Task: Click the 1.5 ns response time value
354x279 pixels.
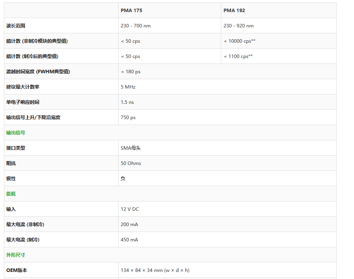Action: tap(127, 102)
